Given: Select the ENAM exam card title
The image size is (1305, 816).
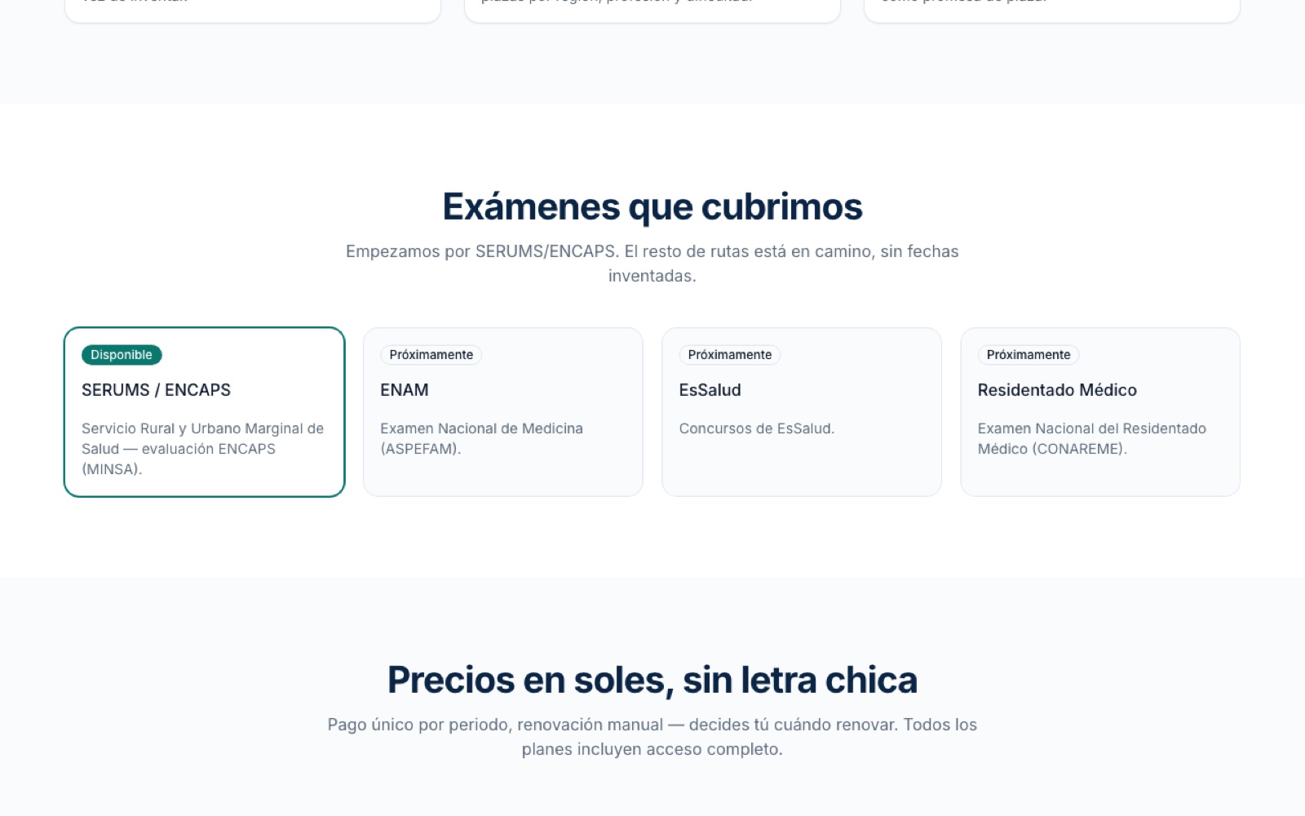Looking at the screenshot, I should point(405,390).
